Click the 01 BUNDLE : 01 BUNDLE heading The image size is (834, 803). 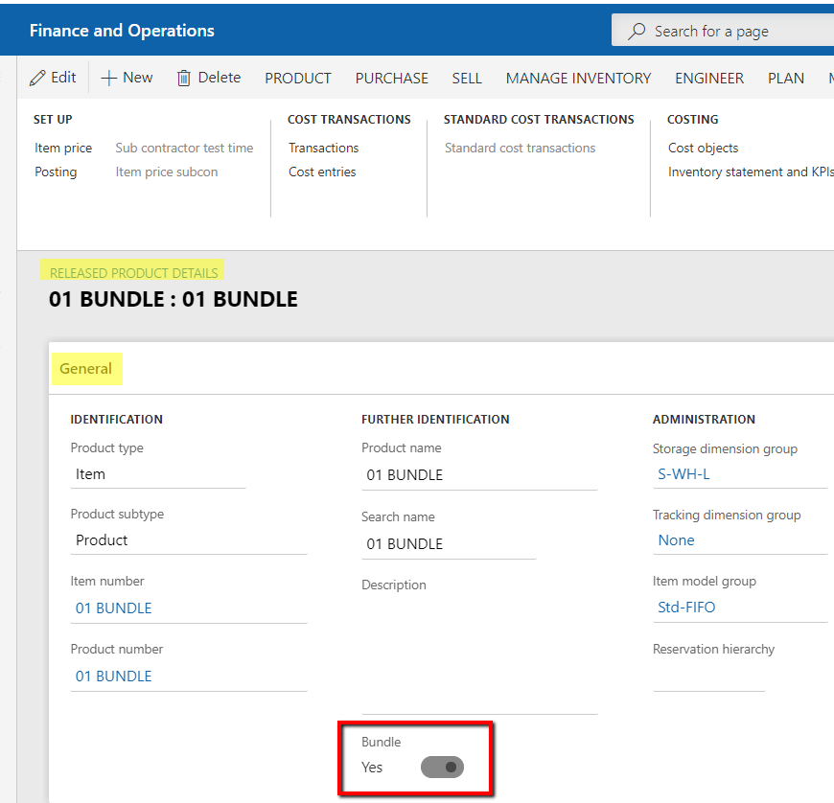[174, 299]
